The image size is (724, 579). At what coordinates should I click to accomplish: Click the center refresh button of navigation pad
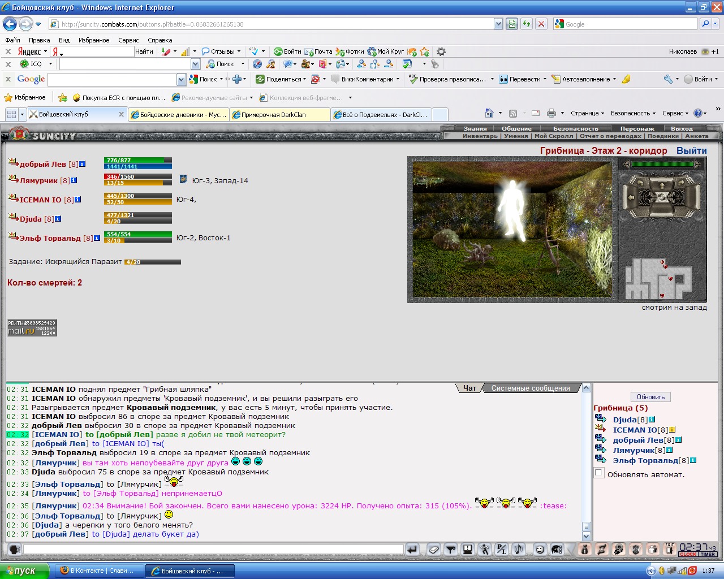pos(662,197)
